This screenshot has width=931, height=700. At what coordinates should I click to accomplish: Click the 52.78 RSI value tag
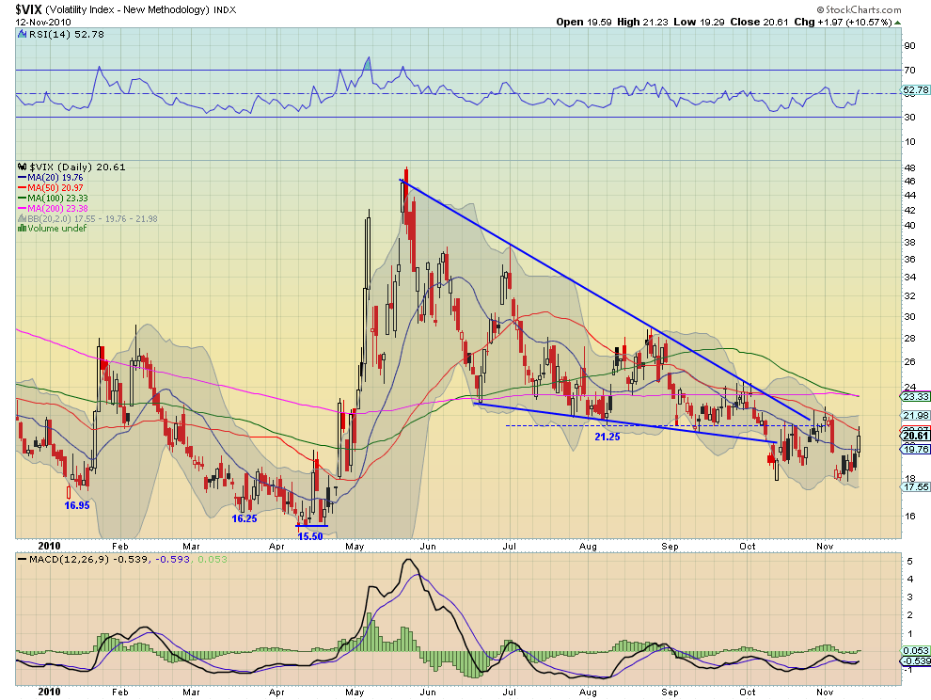coord(915,90)
